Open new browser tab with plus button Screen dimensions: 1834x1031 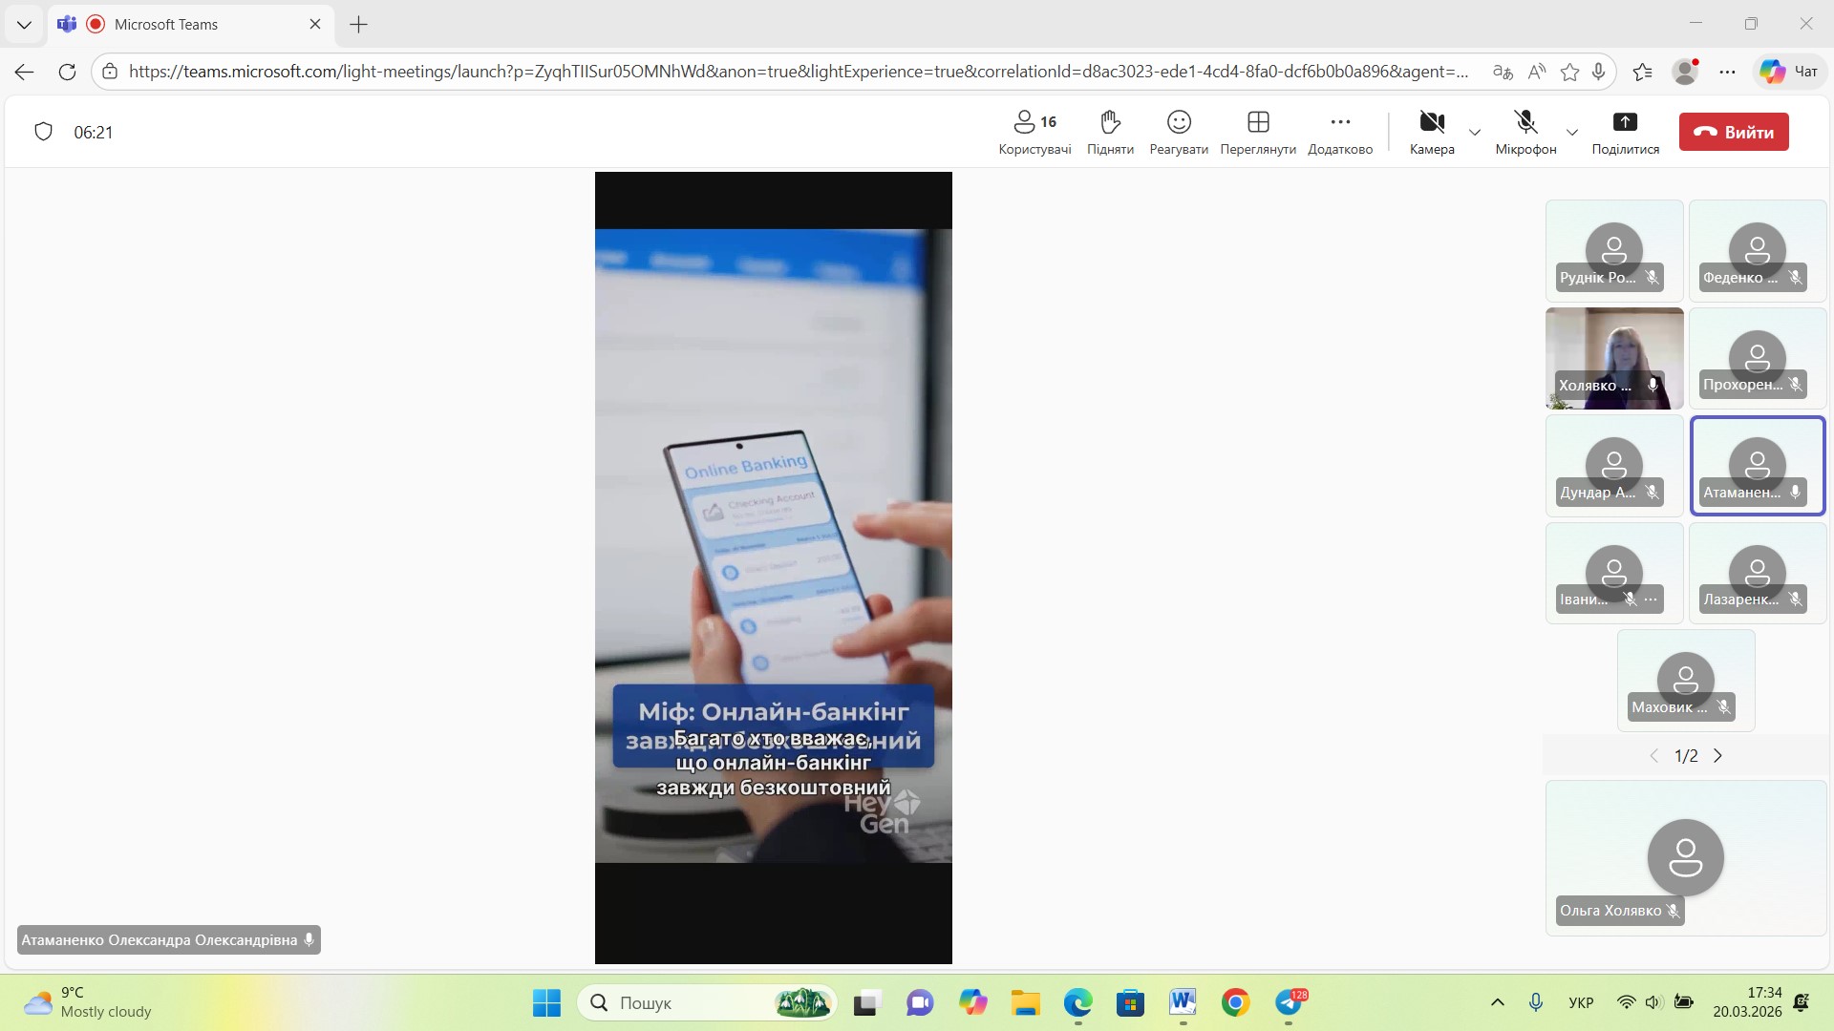[358, 24]
